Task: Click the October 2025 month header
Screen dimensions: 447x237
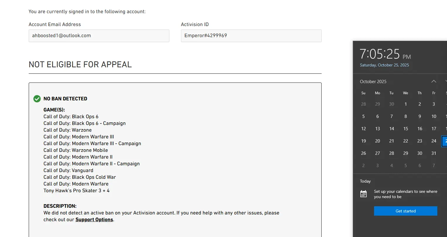Action: point(373,81)
